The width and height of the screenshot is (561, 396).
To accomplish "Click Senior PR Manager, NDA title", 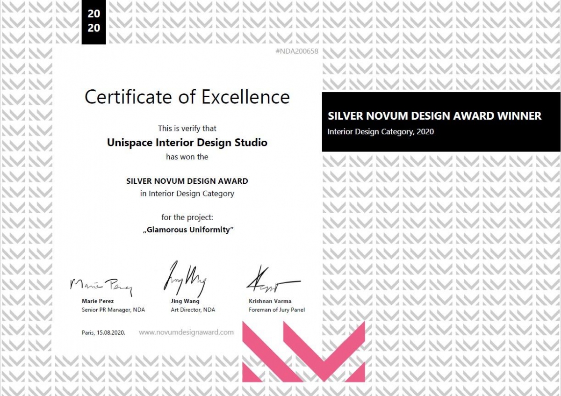I will (x=114, y=310).
